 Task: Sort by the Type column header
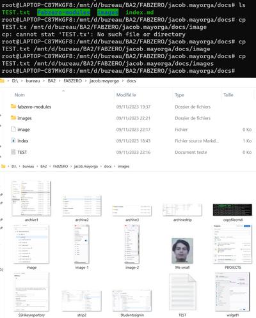179,95
